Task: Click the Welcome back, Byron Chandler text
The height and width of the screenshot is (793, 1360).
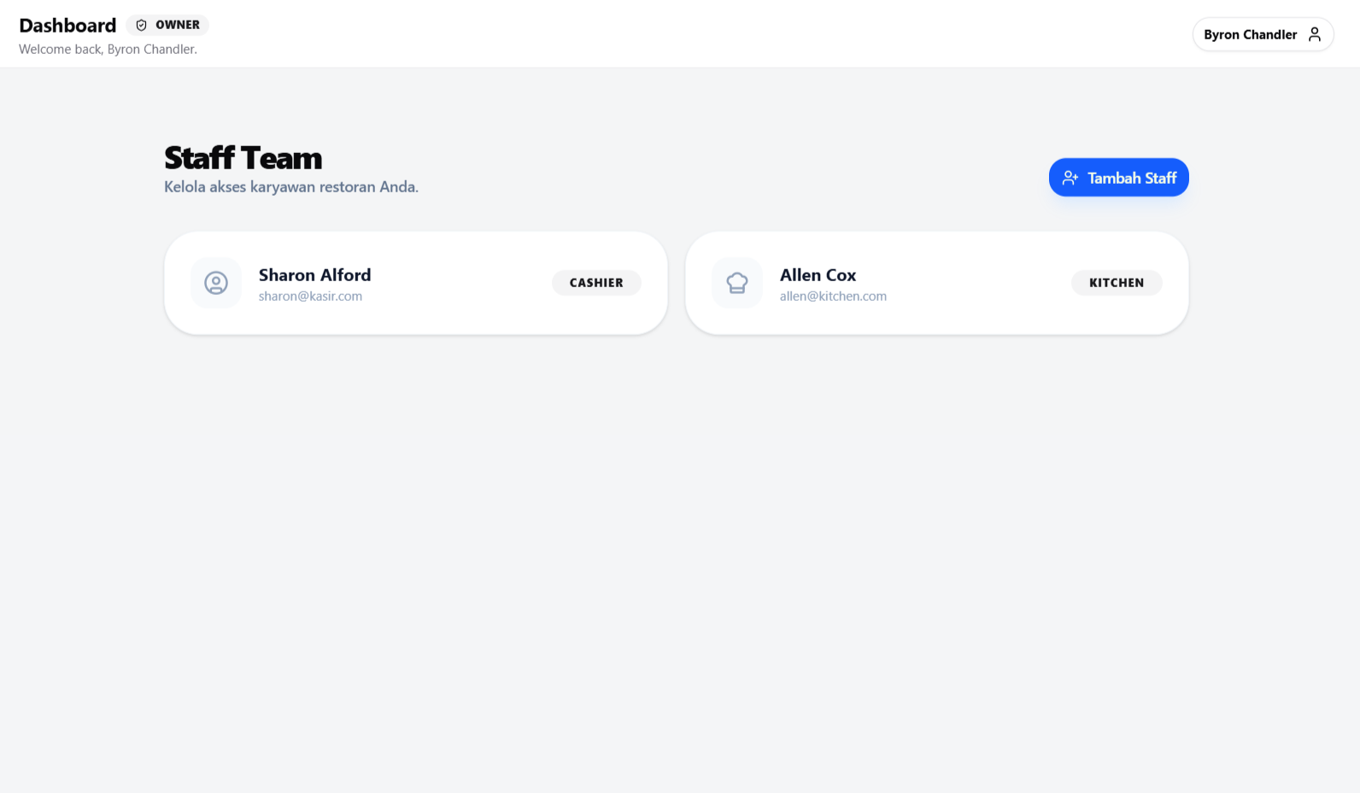Action: [108, 50]
